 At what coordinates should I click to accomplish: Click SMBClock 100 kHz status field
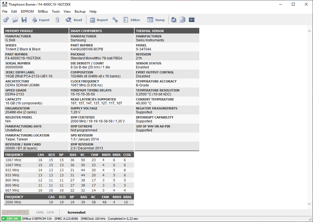[x=94, y=219]
